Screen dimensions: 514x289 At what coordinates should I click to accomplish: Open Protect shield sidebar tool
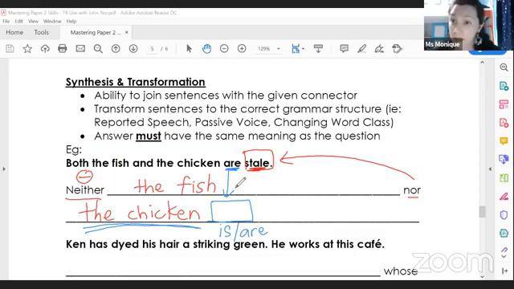pyautogui.click(x=504, y=215)
